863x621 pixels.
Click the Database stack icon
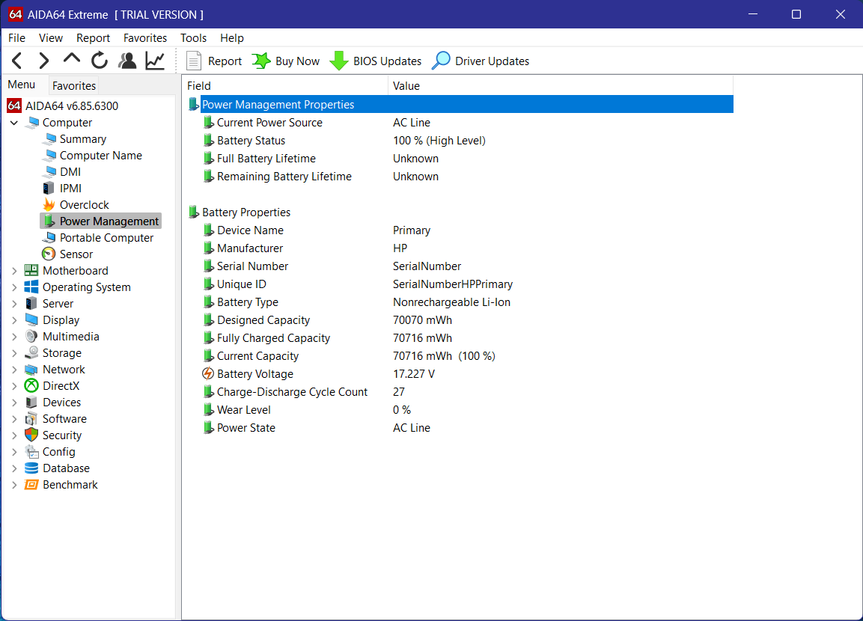pos(31,468)
